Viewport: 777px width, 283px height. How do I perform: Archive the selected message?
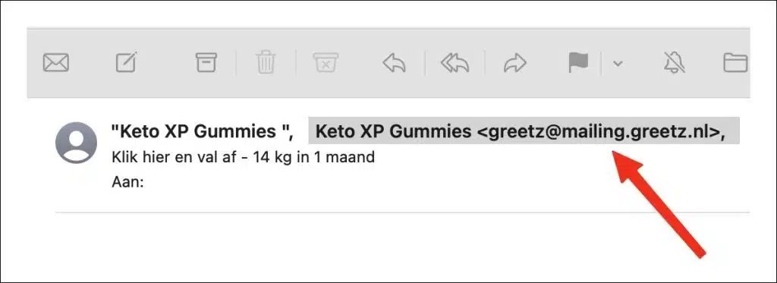206,62
